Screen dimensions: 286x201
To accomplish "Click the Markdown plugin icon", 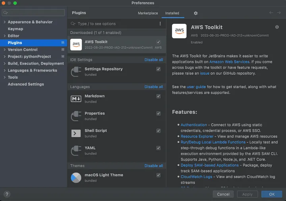I will [x=76, y=99].
